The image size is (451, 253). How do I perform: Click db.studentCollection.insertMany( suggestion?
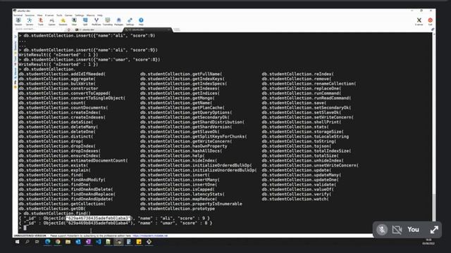point(180,180)
